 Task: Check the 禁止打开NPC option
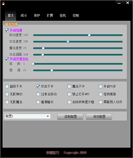(x=69, y=94)
